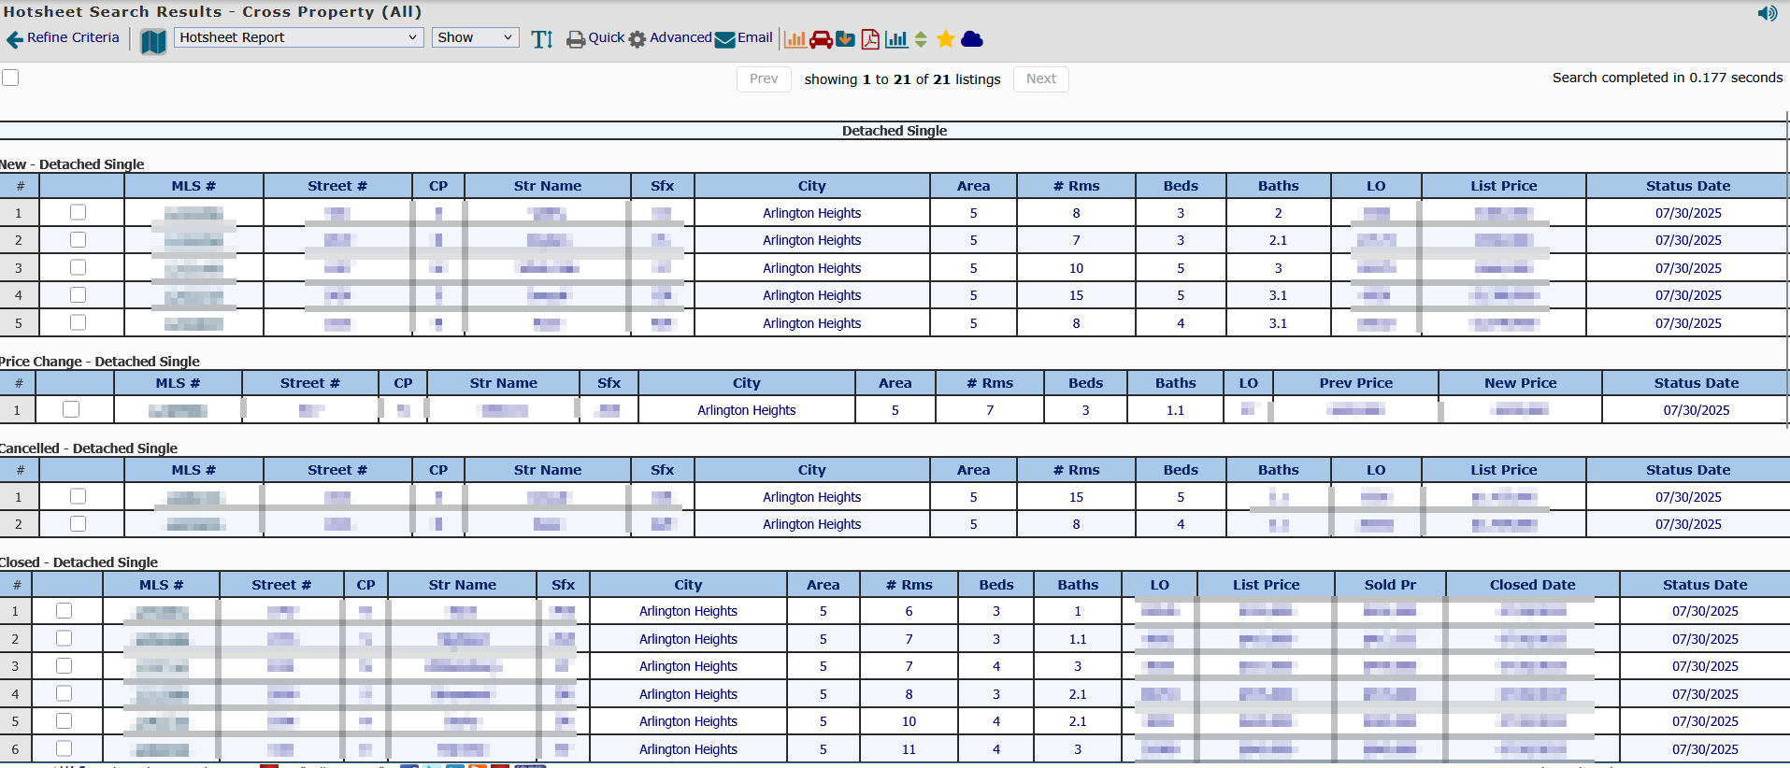The image size is (1790, 768).
Task: Click the Advanced print link
Action: [680, 37]
